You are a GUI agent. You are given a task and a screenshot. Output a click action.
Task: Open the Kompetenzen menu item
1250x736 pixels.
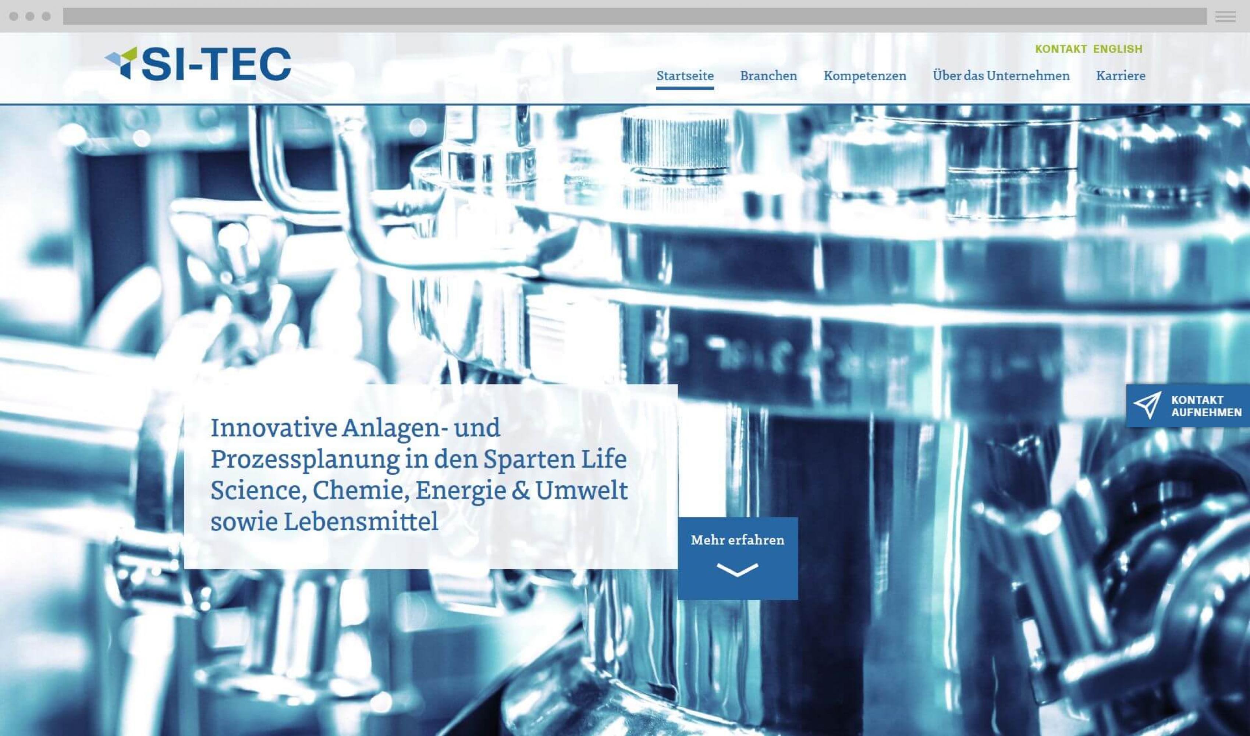coord(864,76)
